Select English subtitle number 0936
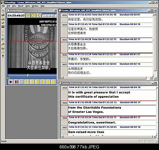Image resolution: width=159 pixels, height=150 pixels. point(64,118)
